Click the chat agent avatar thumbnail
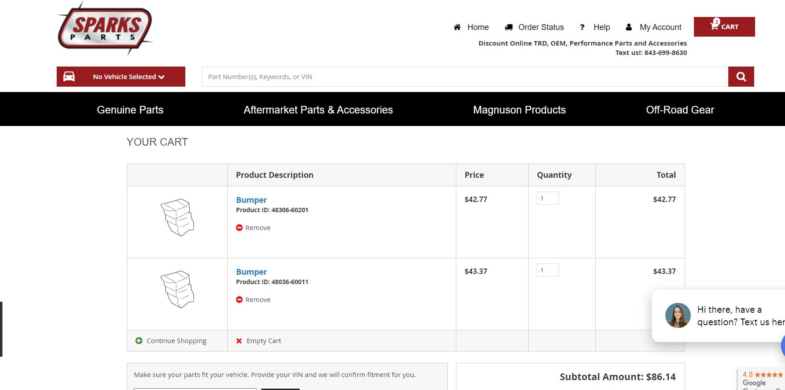Screen dimensions: 785x390 point(678,315)
